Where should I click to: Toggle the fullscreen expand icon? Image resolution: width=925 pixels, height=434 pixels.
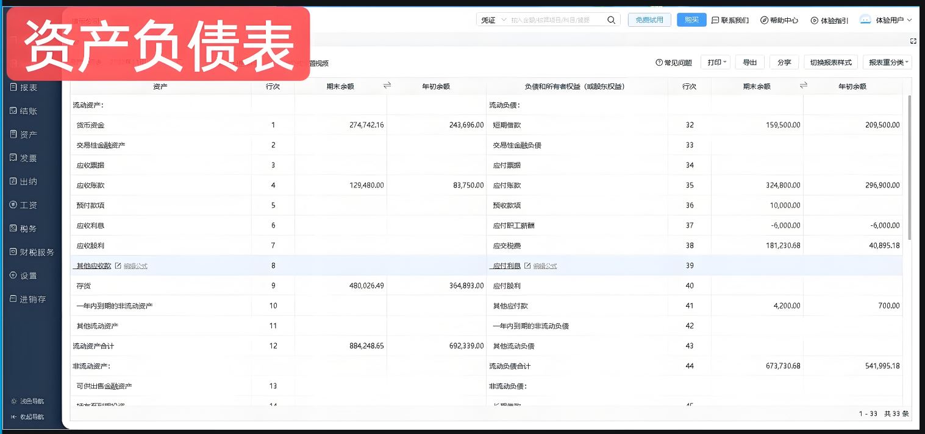pos(913,41)
